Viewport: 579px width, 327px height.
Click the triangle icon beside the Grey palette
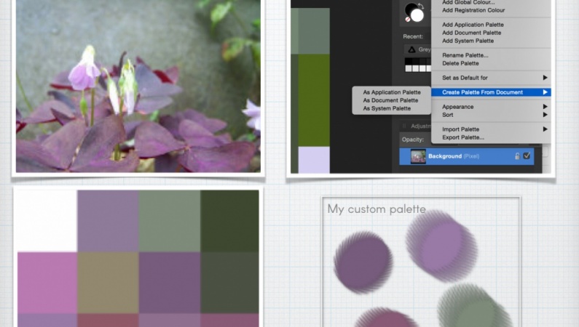tap(411, 49)
